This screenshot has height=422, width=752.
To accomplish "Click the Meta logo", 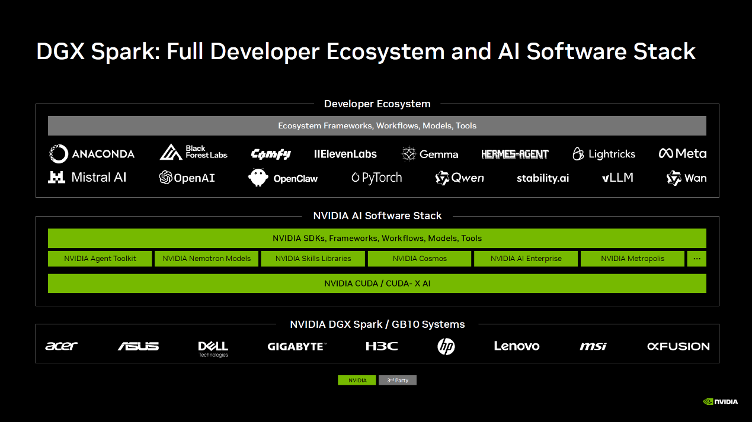I will coord(683,153).
